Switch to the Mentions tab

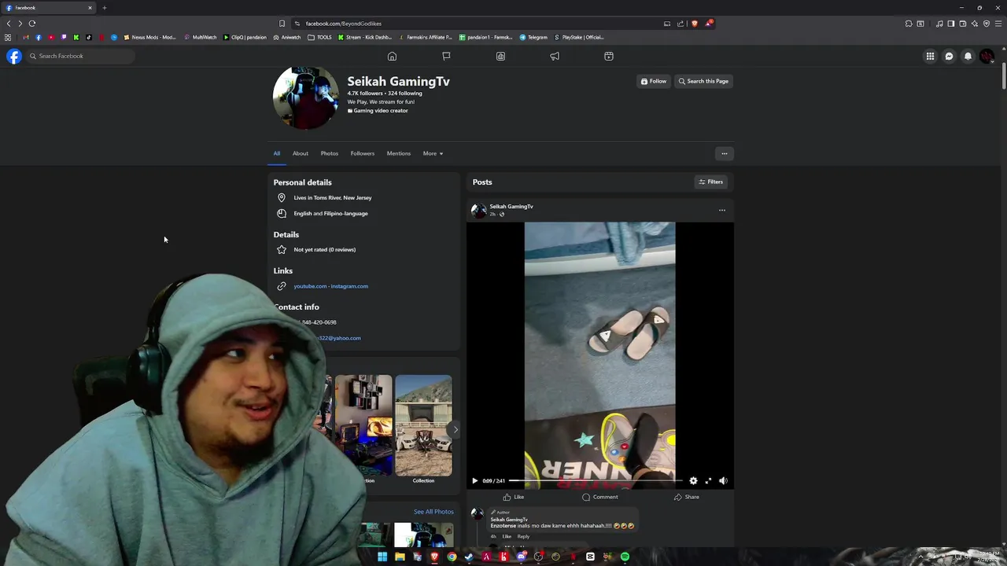399,153
